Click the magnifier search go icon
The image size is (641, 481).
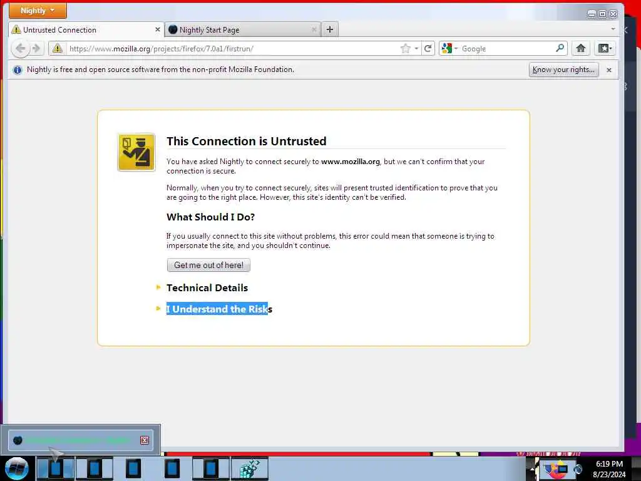[x=560, y=48]
